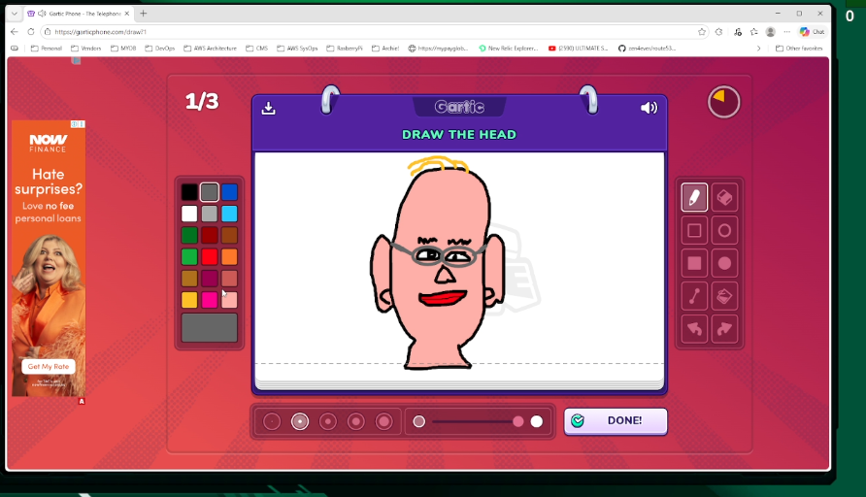The image size is (866, 497).
Task: Open the Gartic Phone browser tab
Action: click(x=78, y=14)
